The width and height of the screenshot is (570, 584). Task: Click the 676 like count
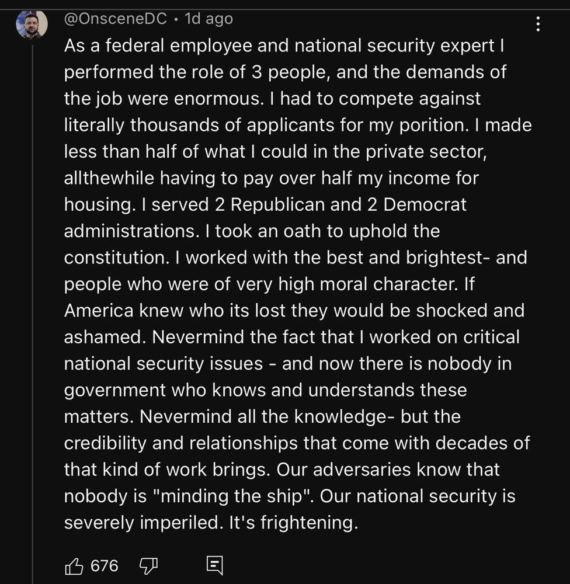pos(105,566)
